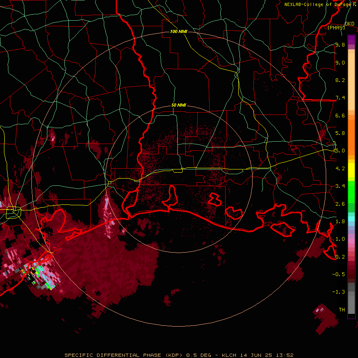Click the "DKD" label above the scale
This screenshot has height=358, width=358.
click(350, 24)
